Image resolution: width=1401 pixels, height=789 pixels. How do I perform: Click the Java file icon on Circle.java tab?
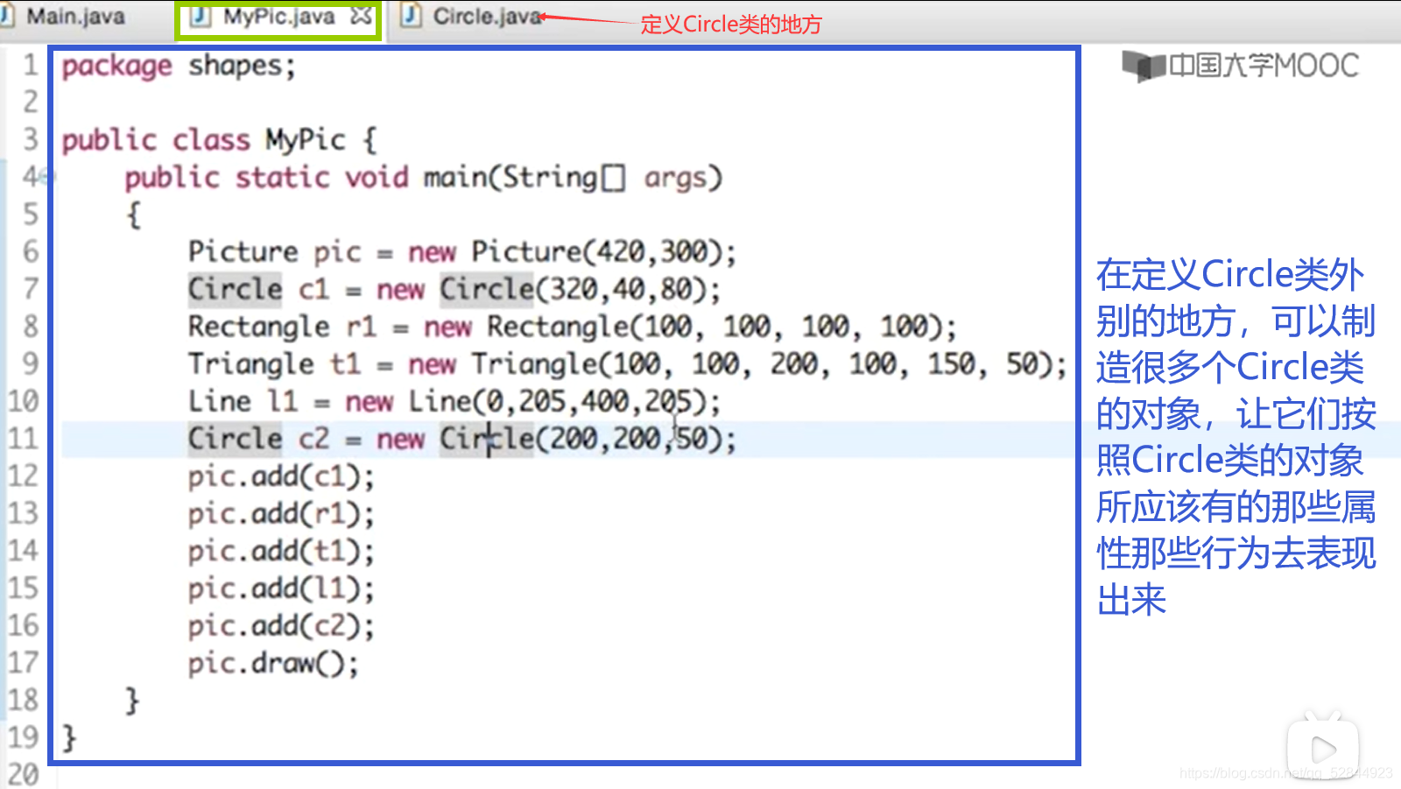coord(412,16)
